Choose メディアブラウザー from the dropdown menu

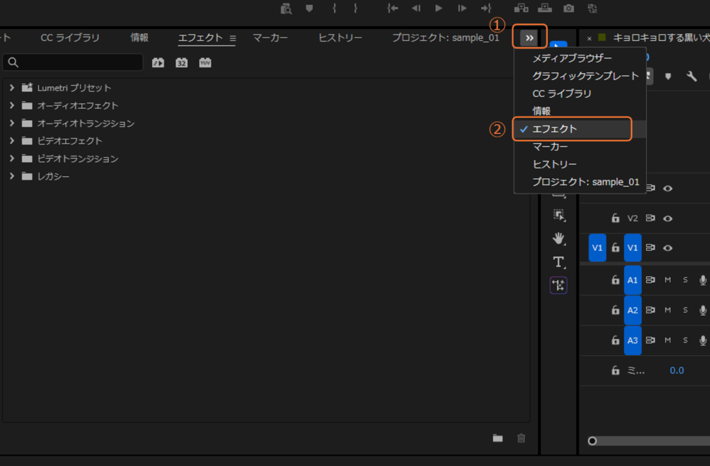(572, 58)
